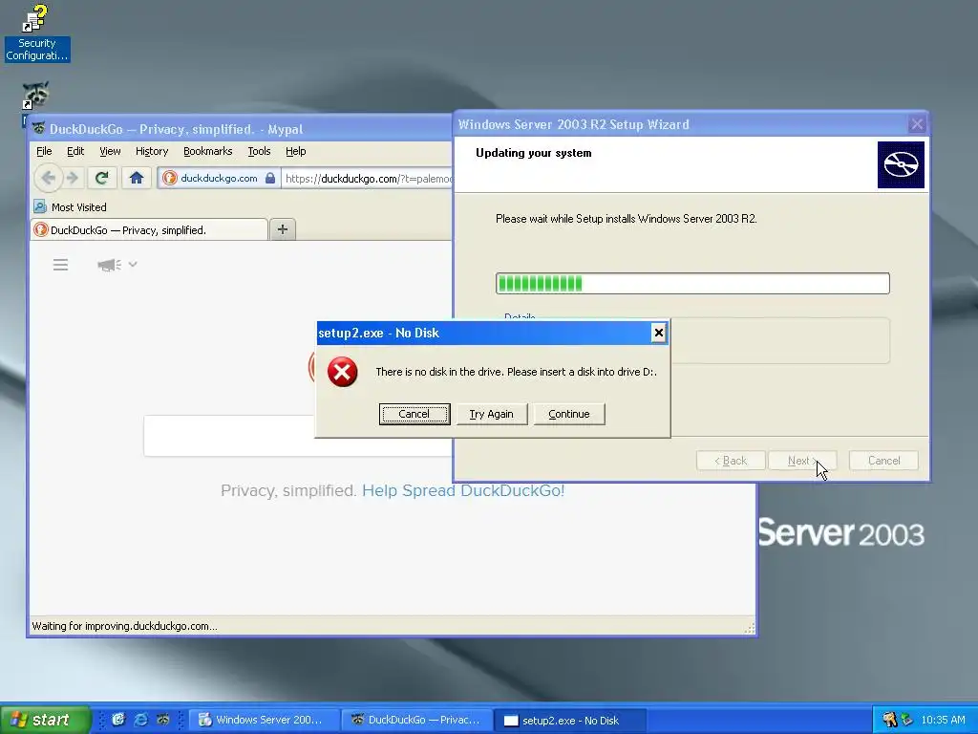Click the setup installation progress bar
This screenshot has width=978, height=734.
692,283
